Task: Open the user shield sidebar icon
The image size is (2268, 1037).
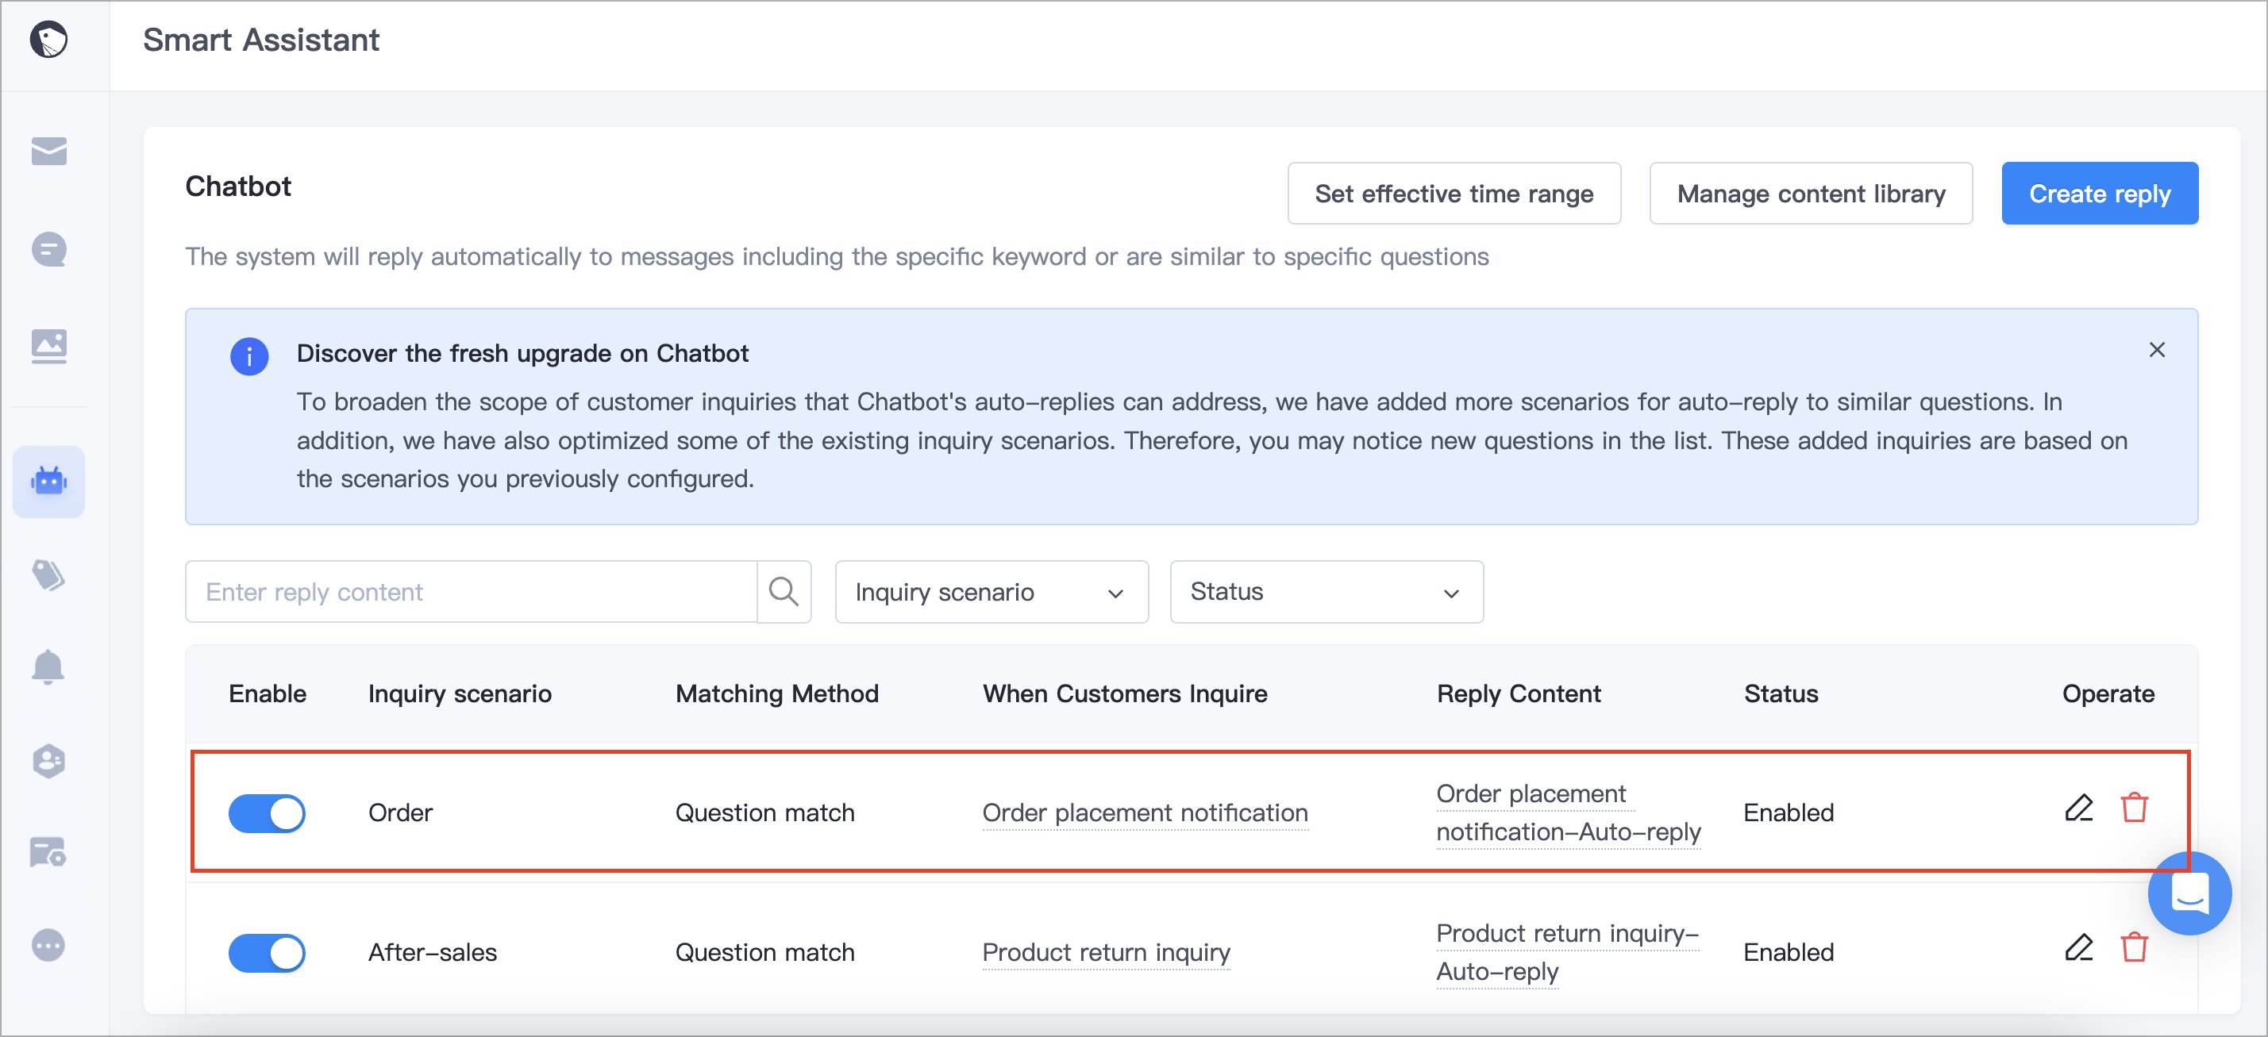Action: 48,761
